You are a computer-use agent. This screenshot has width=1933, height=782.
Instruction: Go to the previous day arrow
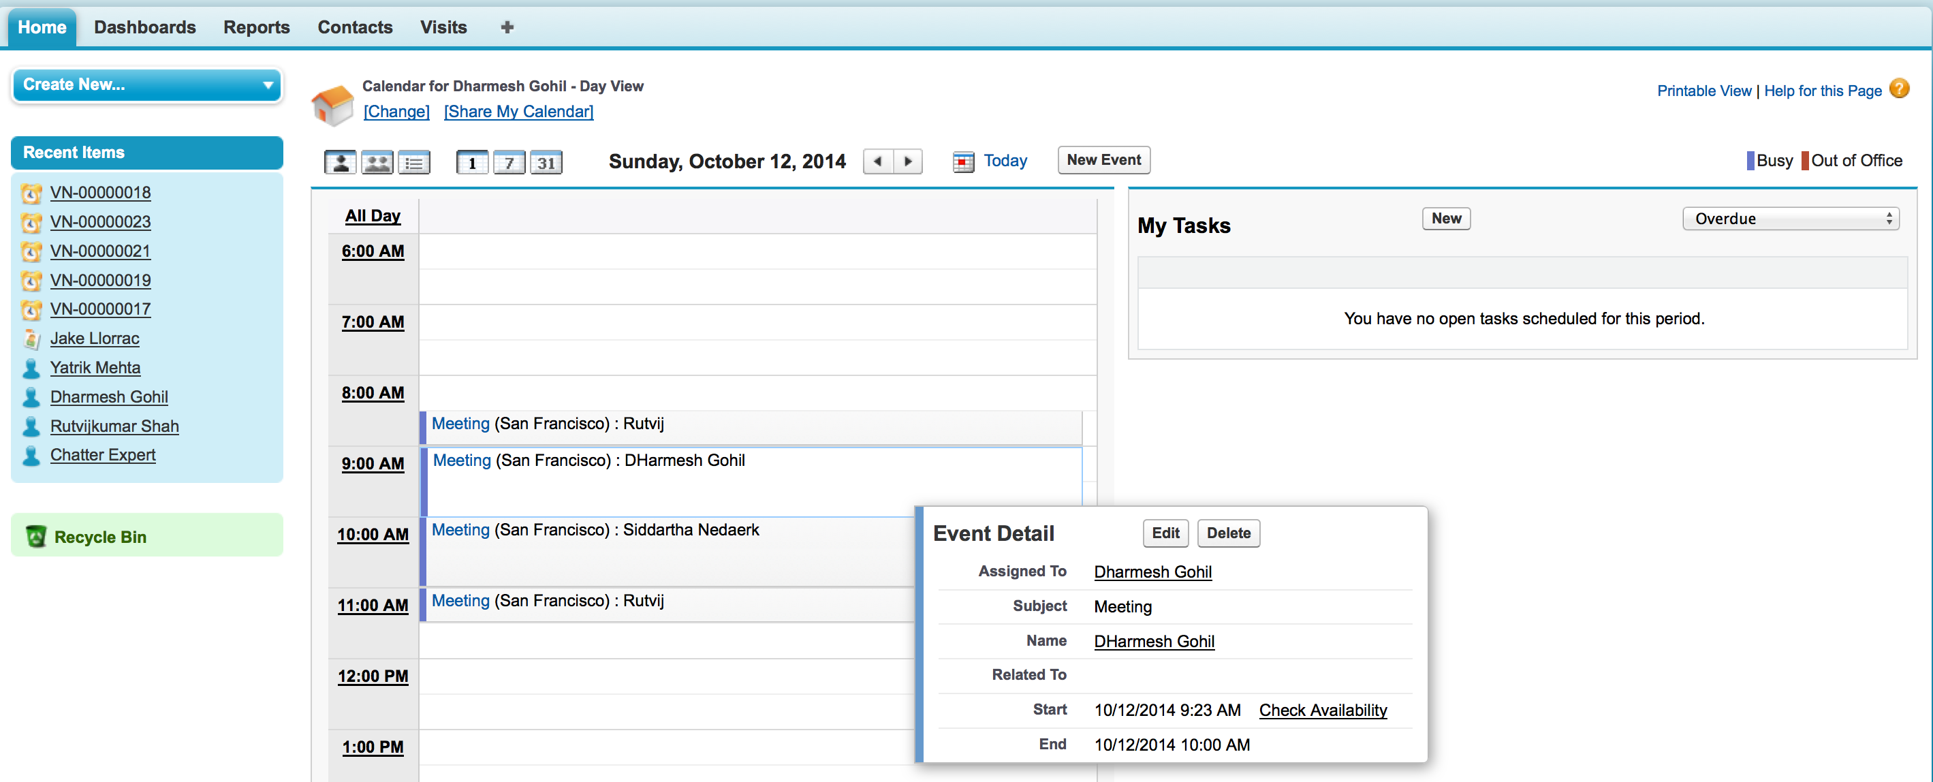click(x=877, y=161)
